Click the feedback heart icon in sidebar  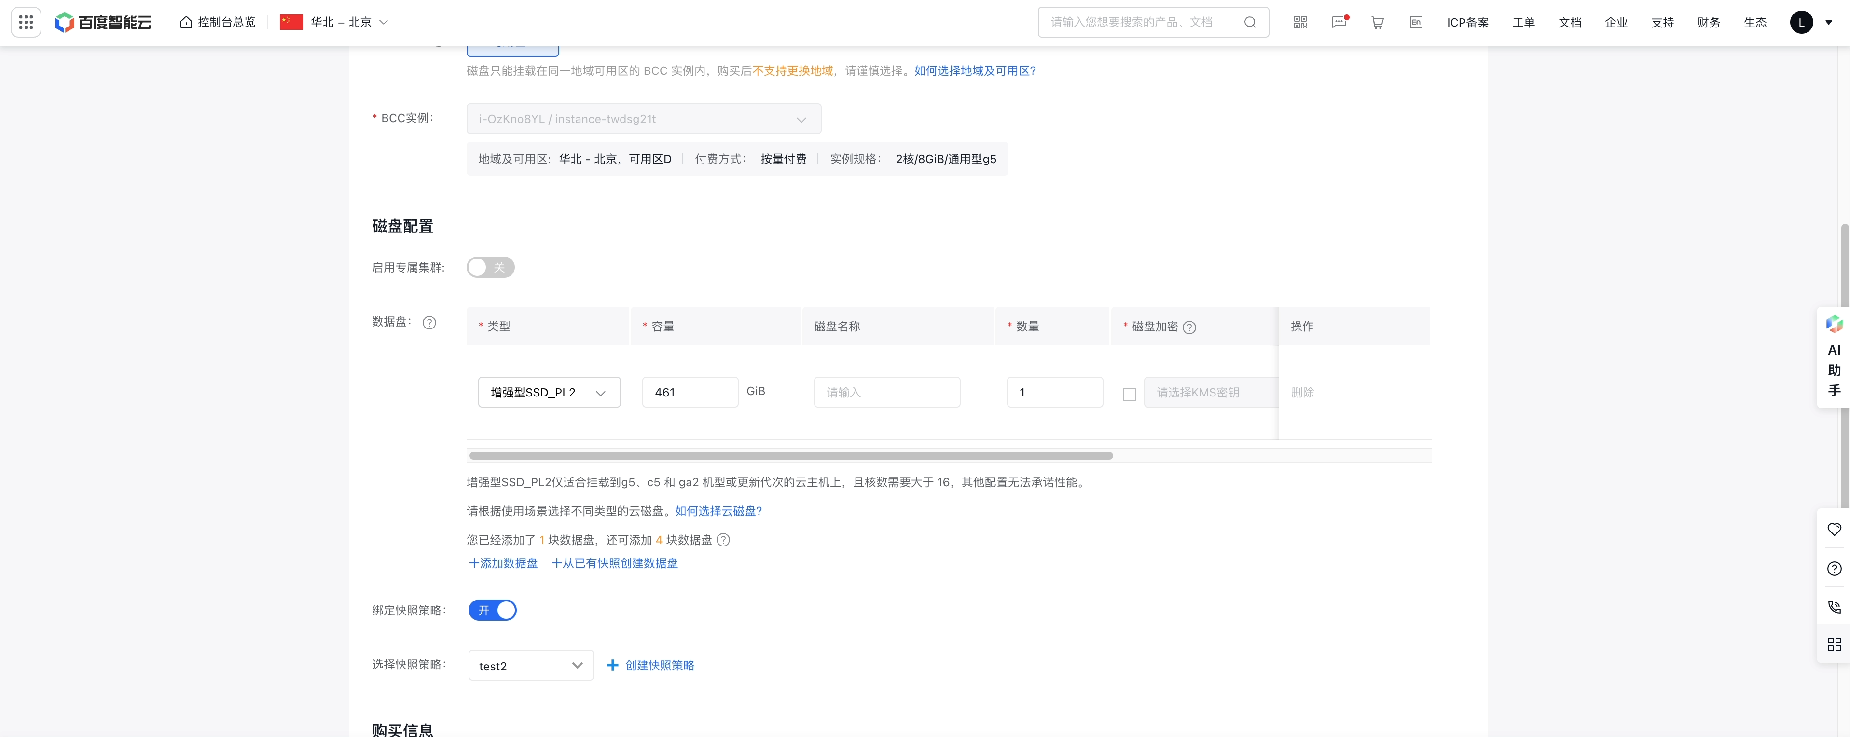(1834, 530)
